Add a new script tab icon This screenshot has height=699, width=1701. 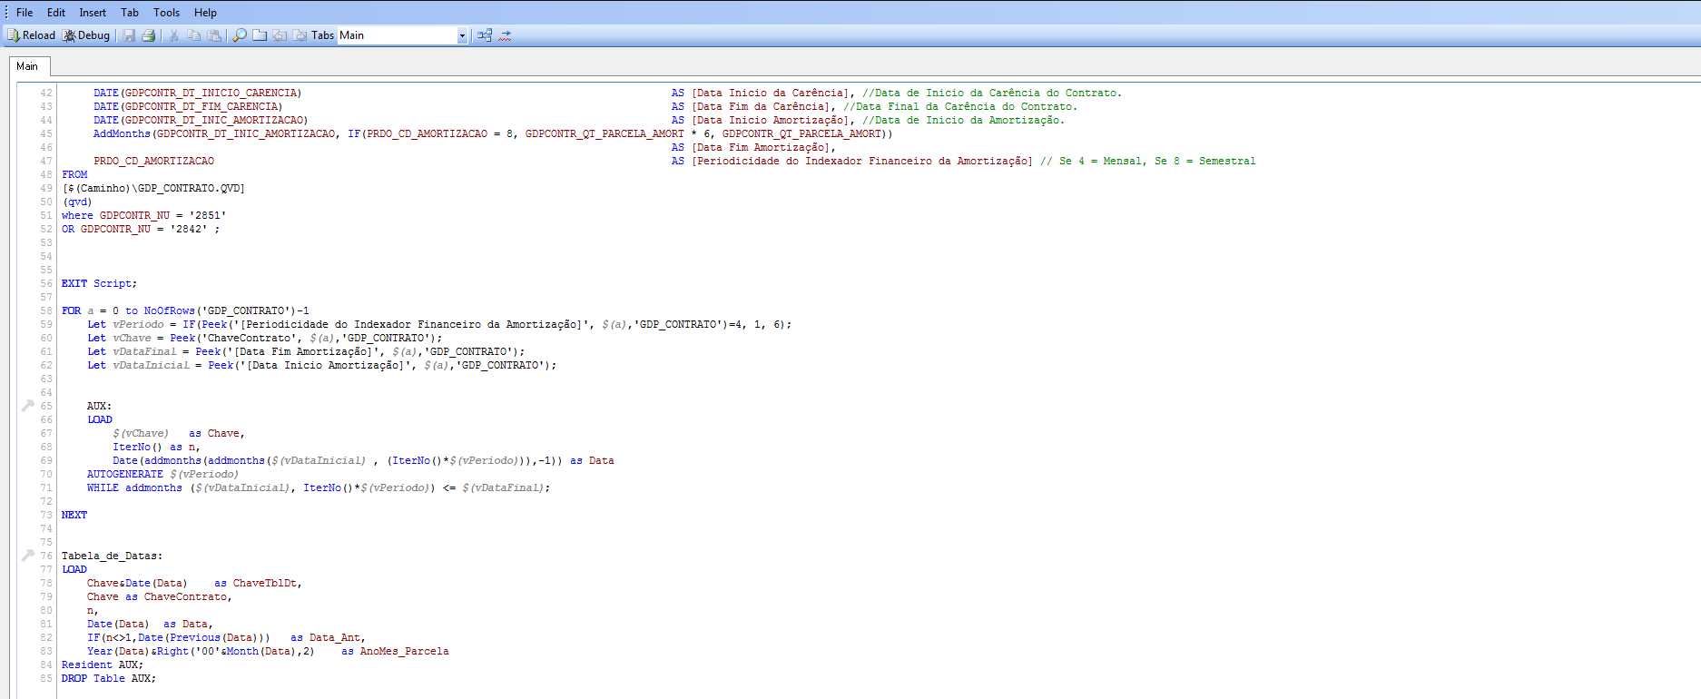260,35
